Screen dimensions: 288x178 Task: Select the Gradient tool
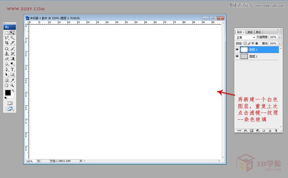[x=12, y=59]
